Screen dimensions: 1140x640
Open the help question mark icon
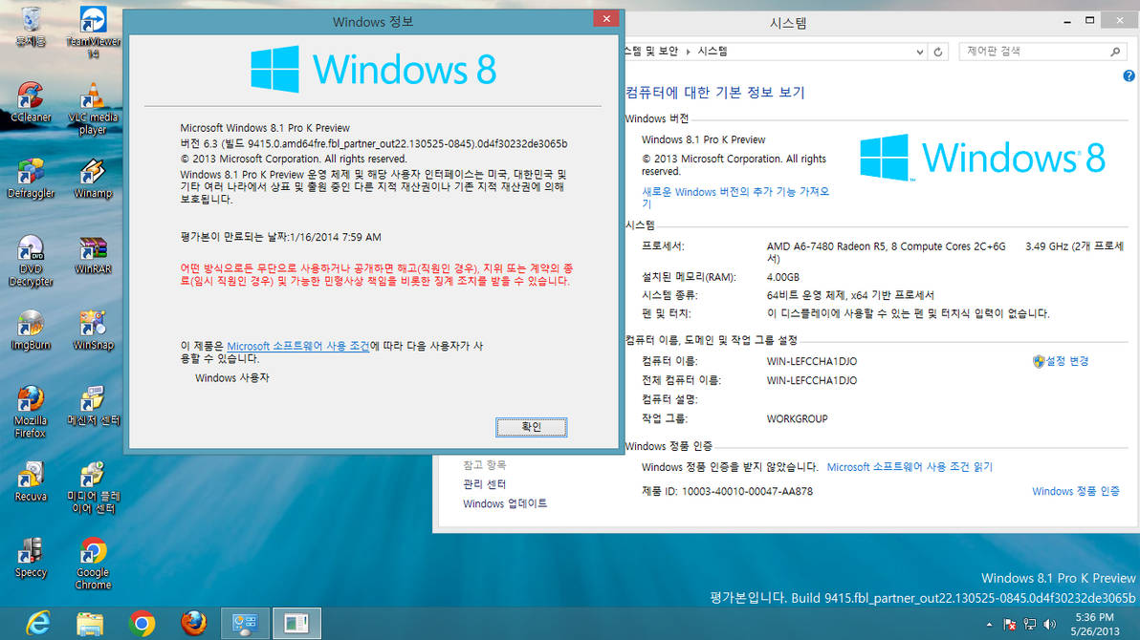click(1129, 75)
